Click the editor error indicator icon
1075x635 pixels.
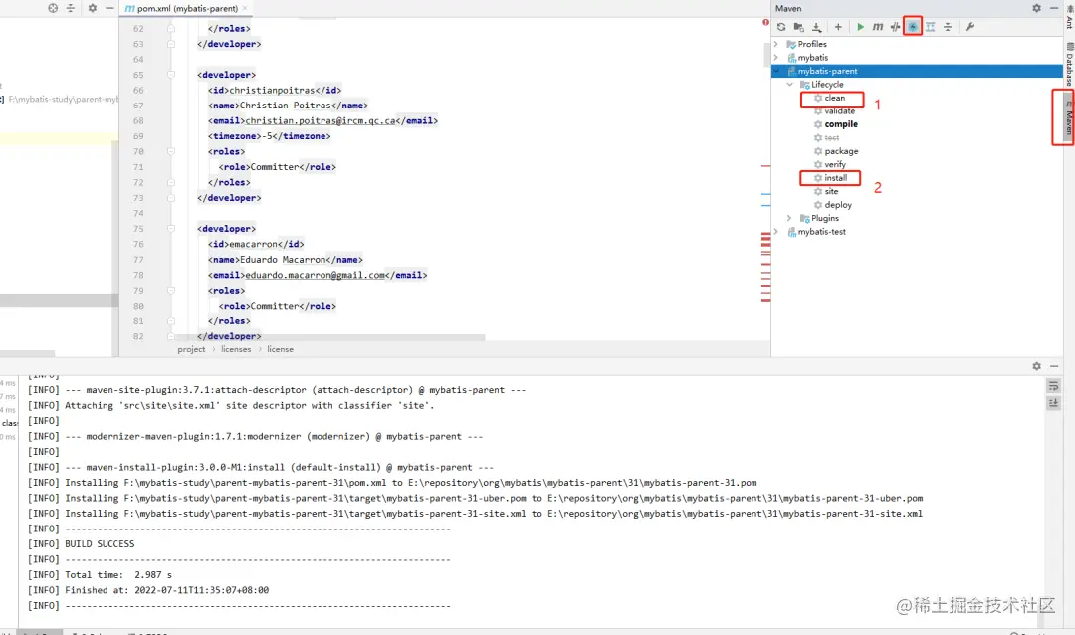coord(765,23)
